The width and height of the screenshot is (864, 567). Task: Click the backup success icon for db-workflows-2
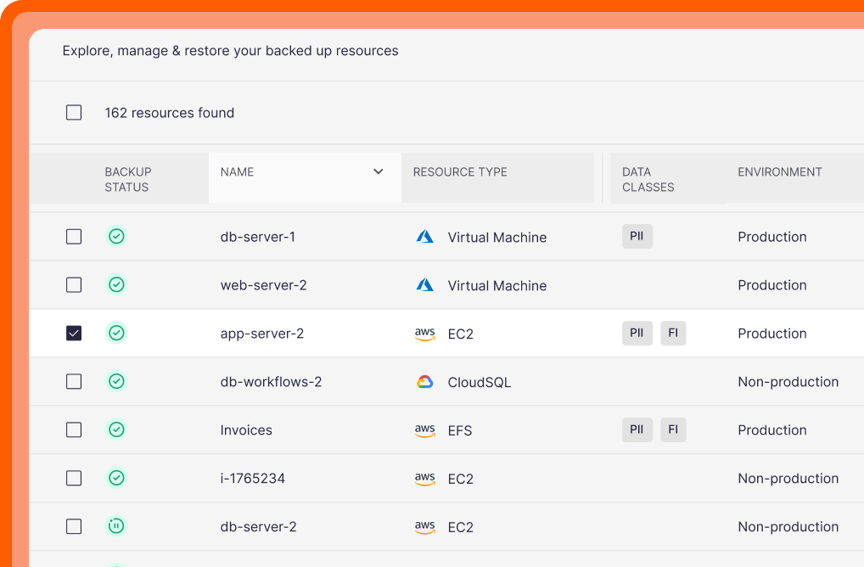(116, 381)
